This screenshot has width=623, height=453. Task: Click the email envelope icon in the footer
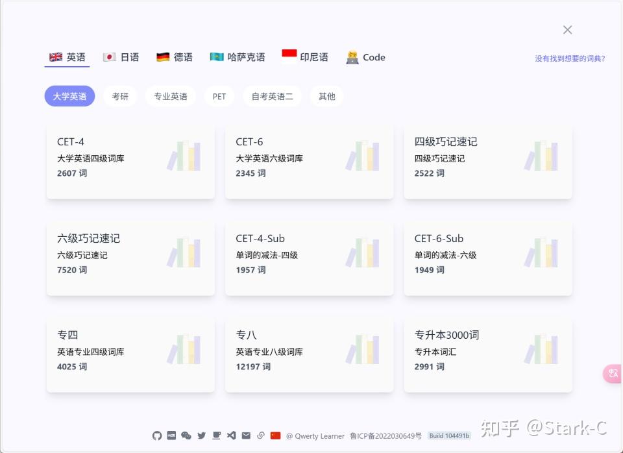tap(246, 435)
